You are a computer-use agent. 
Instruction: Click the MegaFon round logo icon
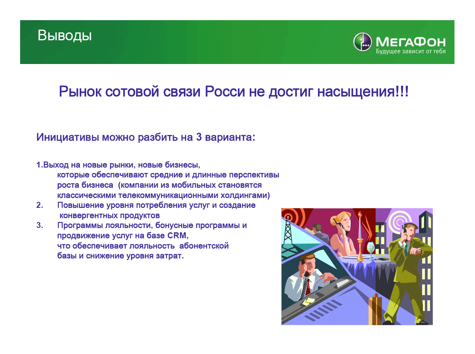tap(363, 42)
